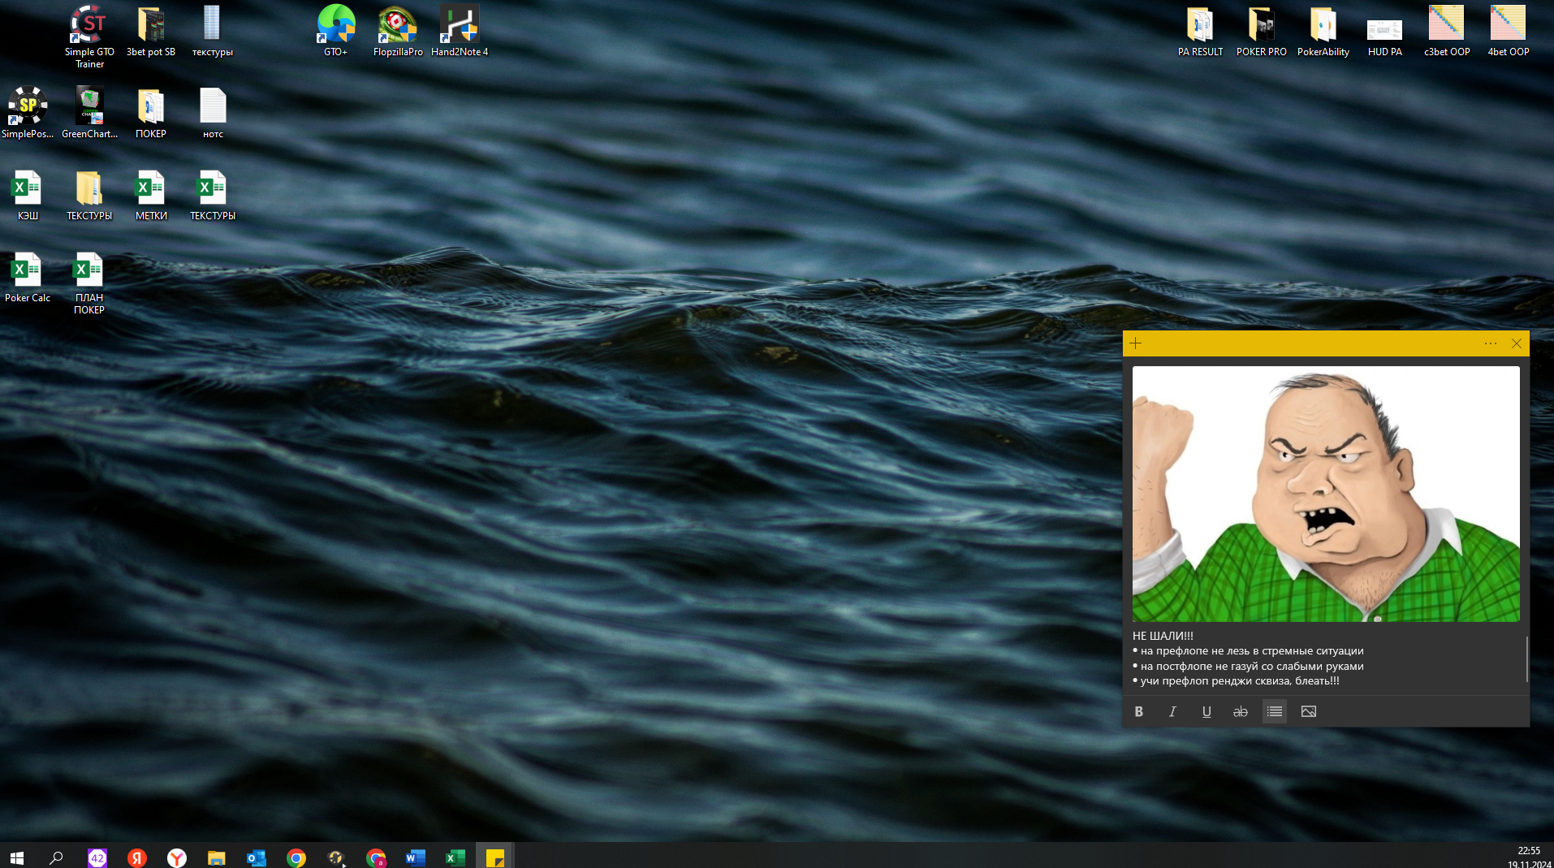1554x868 pixels.
Task: Click line 'на префлопе не лезь в стремные ситуации'
Action: tap(1252, 651)
